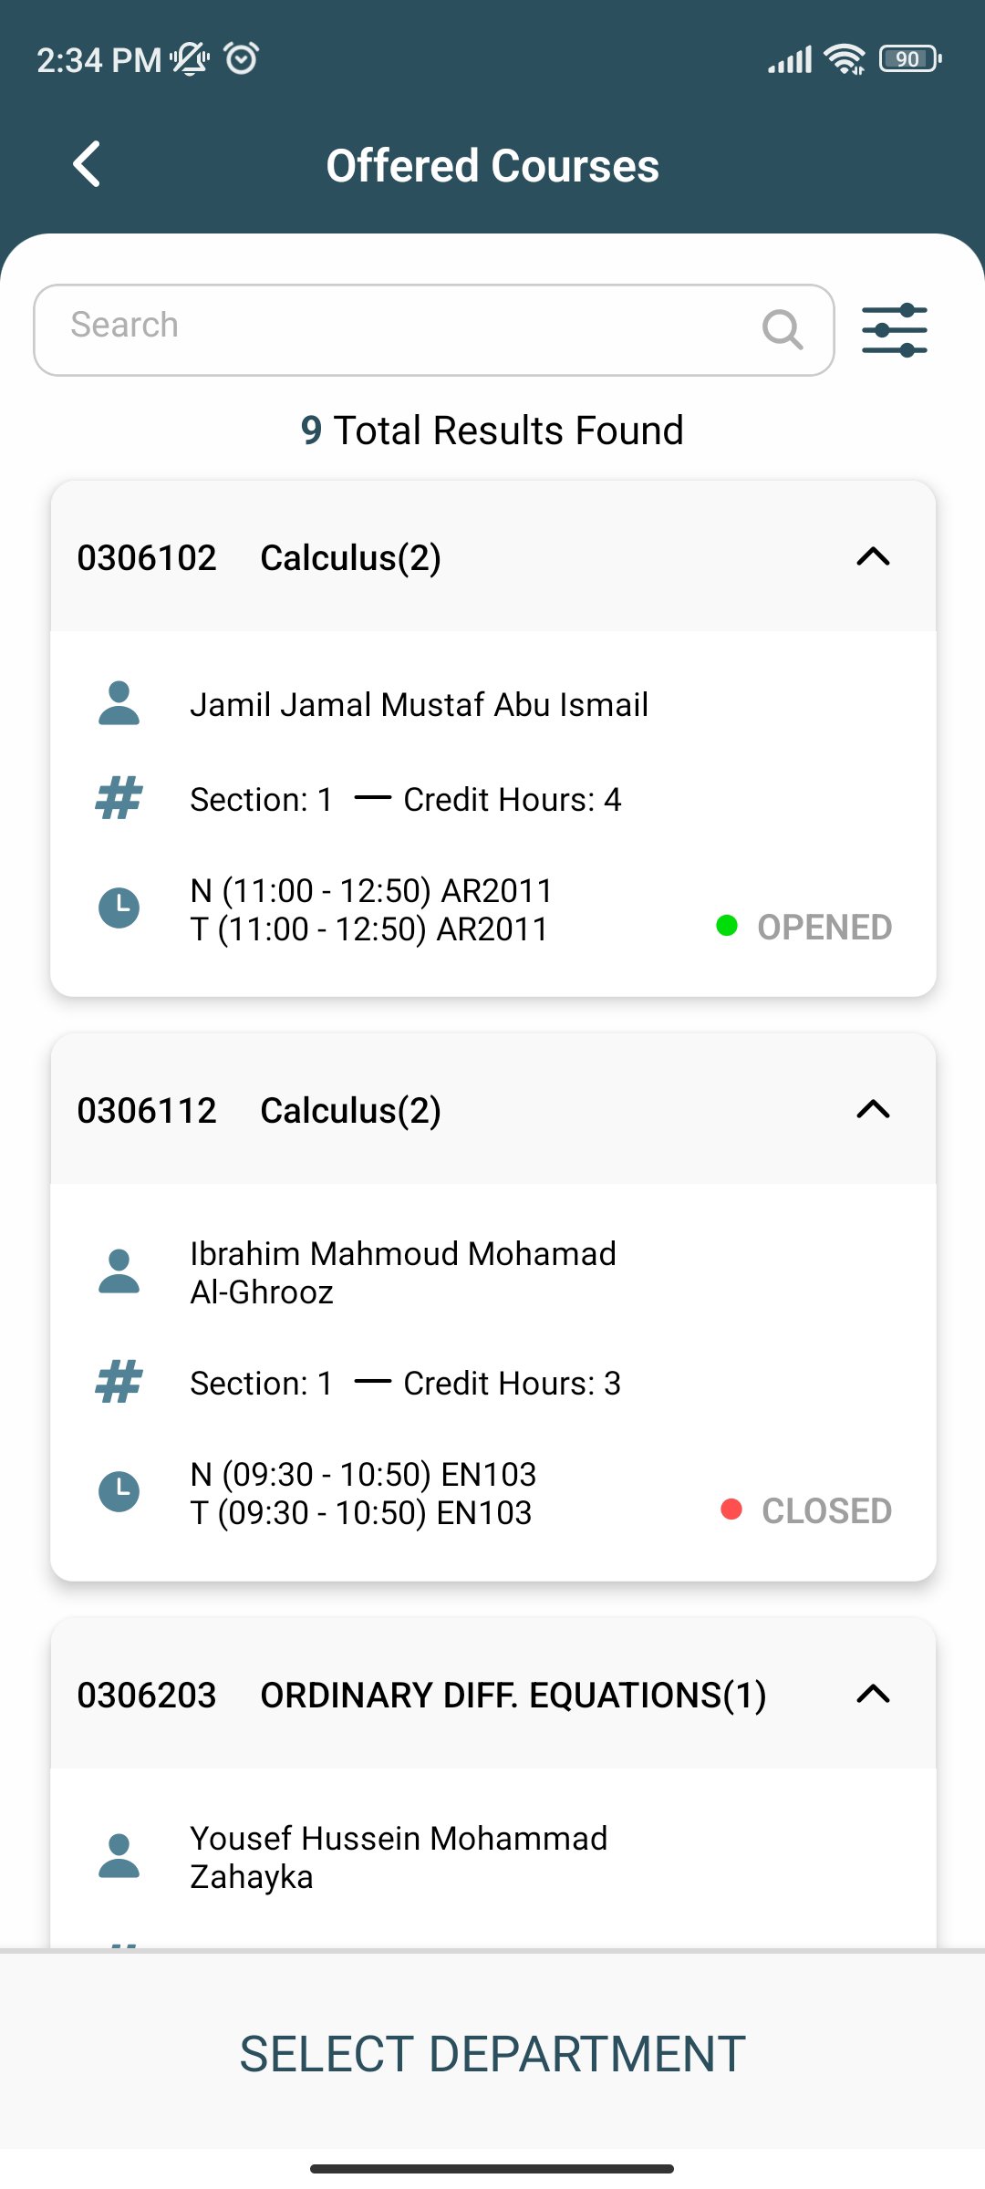Go back using the back arrow
This screenshot has height=2189, width=985.
(x=87, y=165)
